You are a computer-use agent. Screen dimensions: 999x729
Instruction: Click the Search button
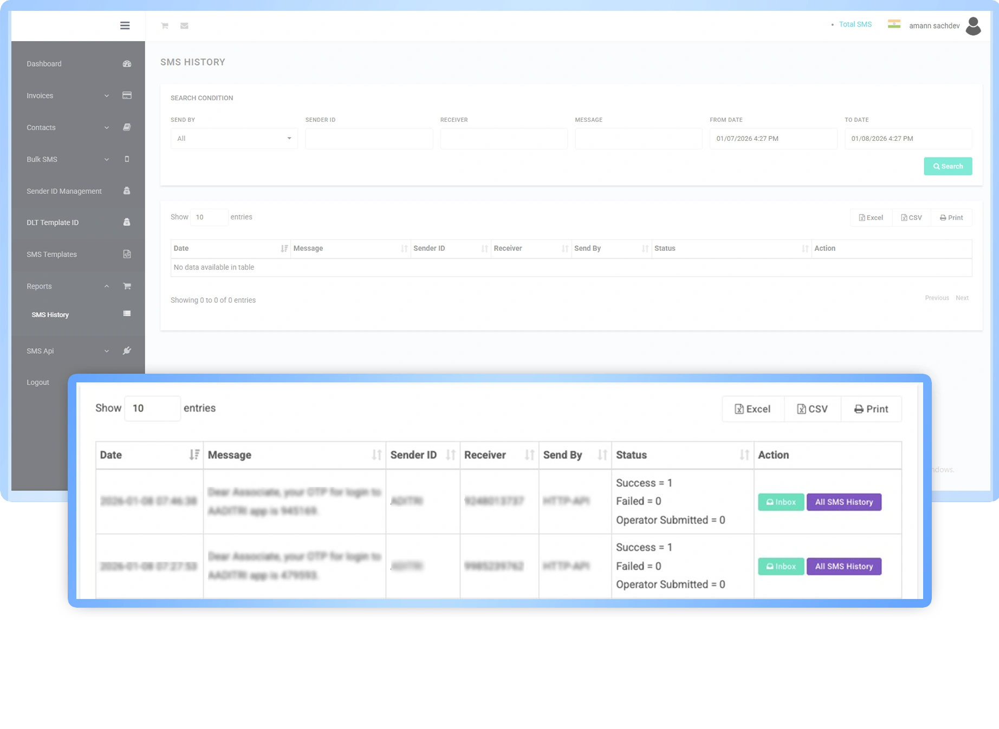coord(948,166)
